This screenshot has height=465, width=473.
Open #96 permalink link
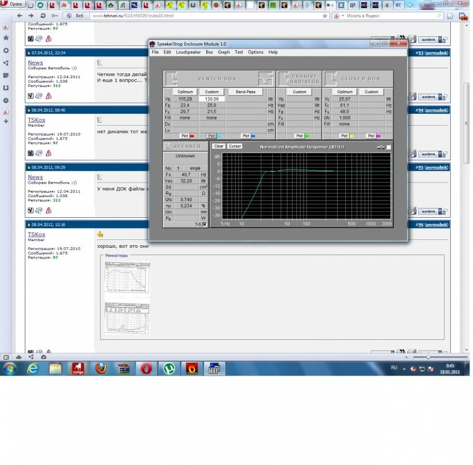click(x=432, y=224)
